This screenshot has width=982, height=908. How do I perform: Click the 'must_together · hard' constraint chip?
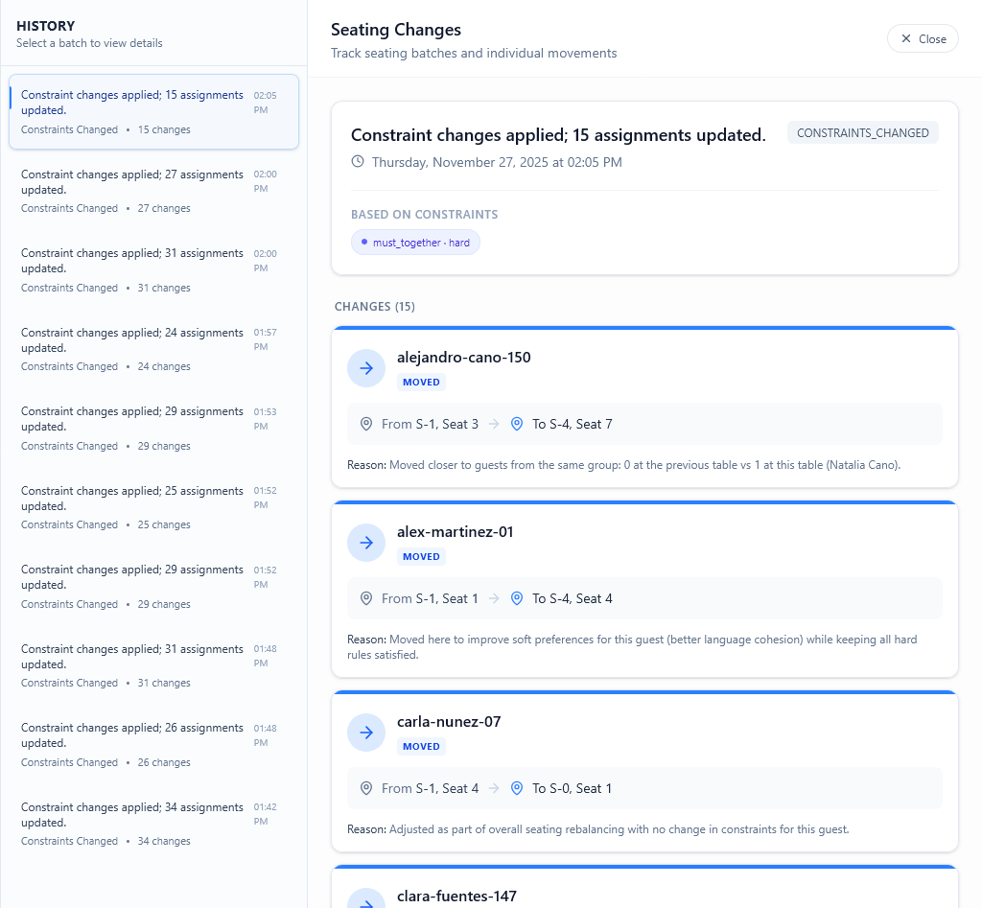[415, 242]
